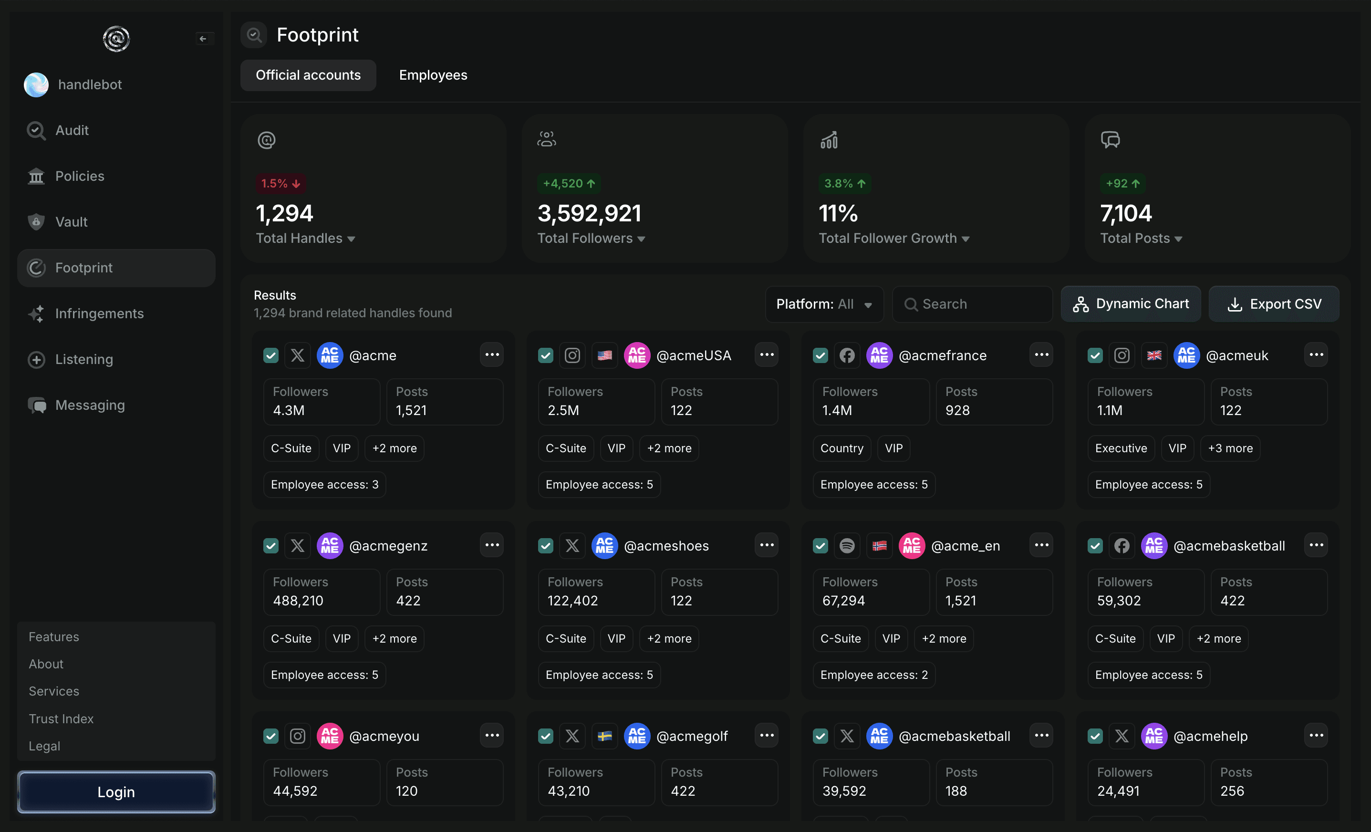Collapse the sidebar with arrow icon
1371x832 pixels.
(203, 38)
